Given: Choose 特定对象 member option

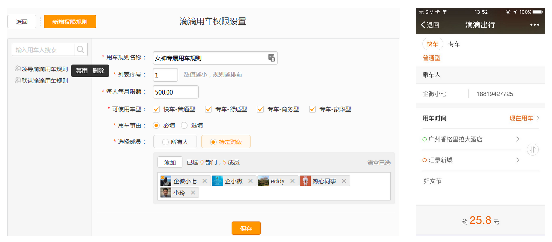Looking at the screenshot, I should click(226, 142).
